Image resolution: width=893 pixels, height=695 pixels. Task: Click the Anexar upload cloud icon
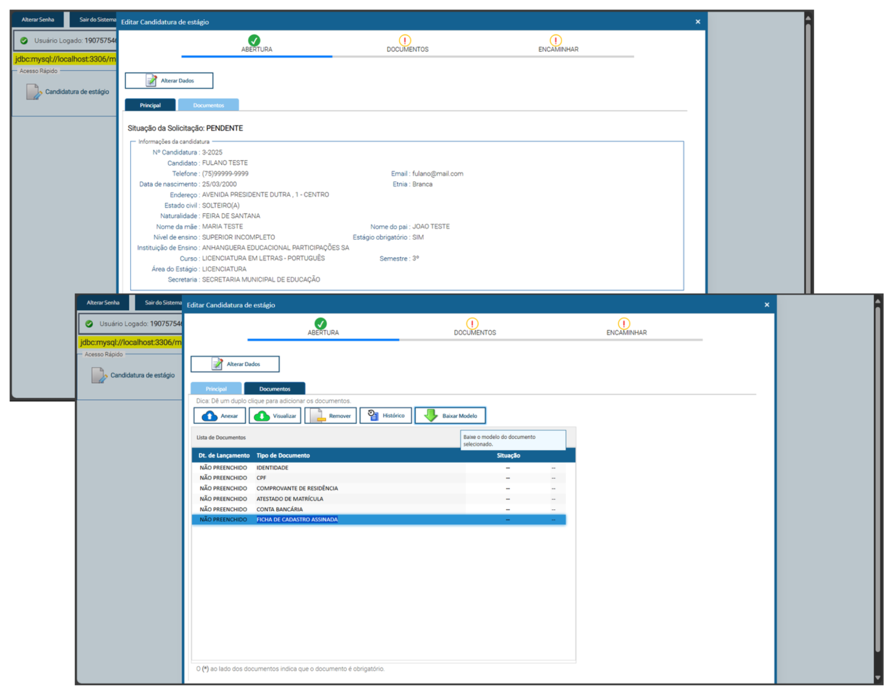(210, 416)
